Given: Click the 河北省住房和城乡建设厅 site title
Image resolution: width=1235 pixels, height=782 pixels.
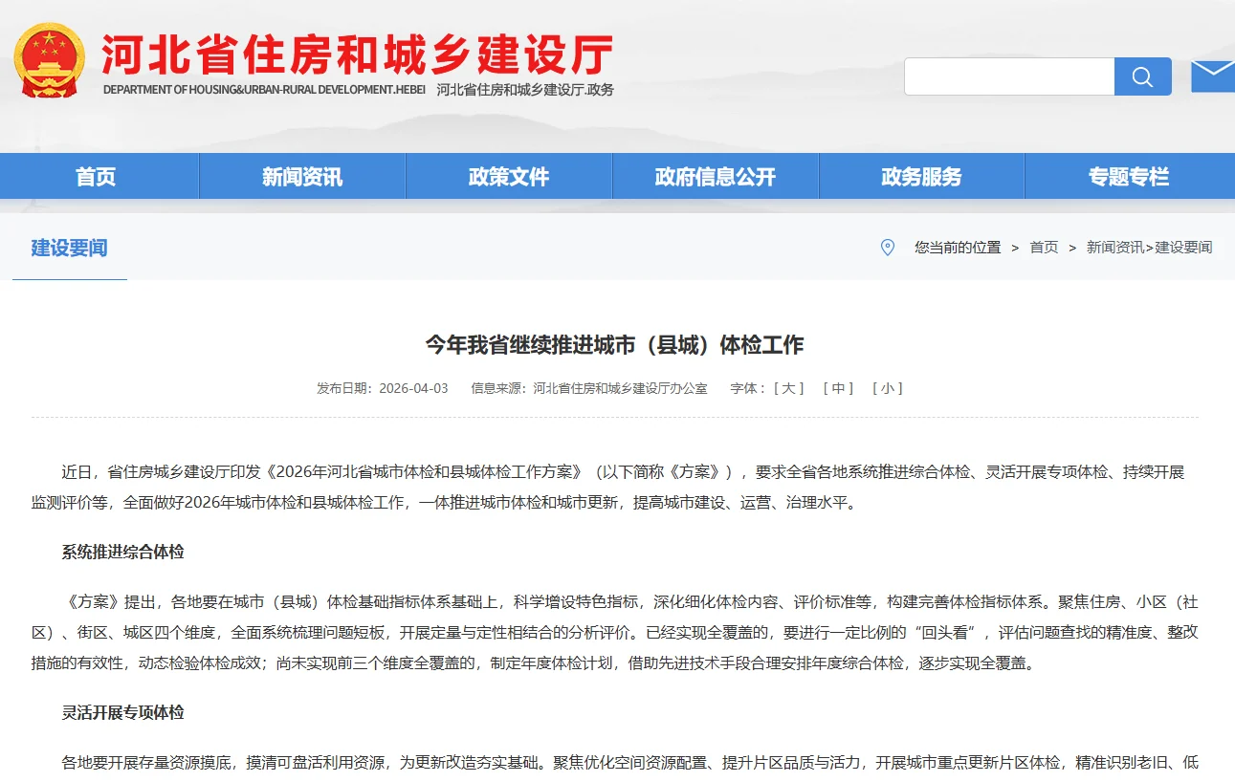Looking at the screenshot, I should (358, 54).
